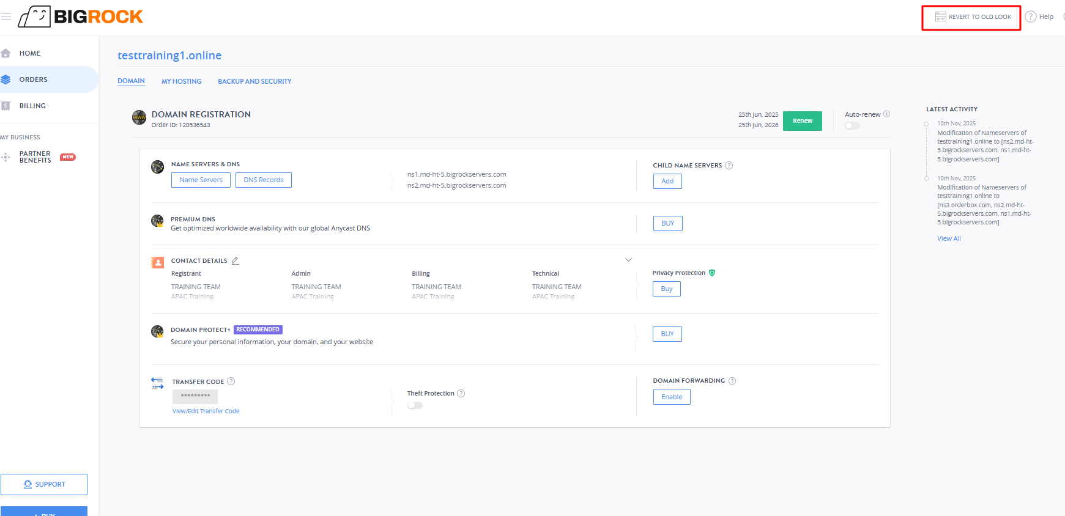
Task: Click Buy for Privacy Protection
Action: (667, 289)
